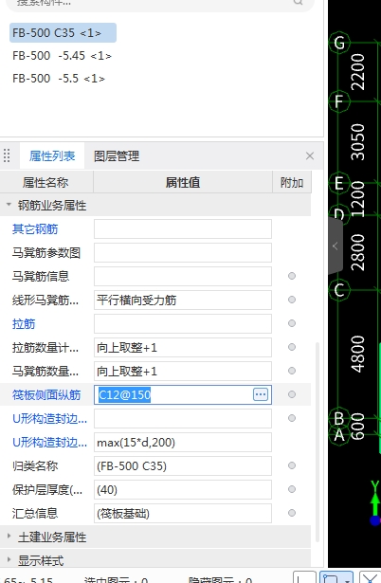
Task: Click dimension text 2200
Action: coord(357,71)
